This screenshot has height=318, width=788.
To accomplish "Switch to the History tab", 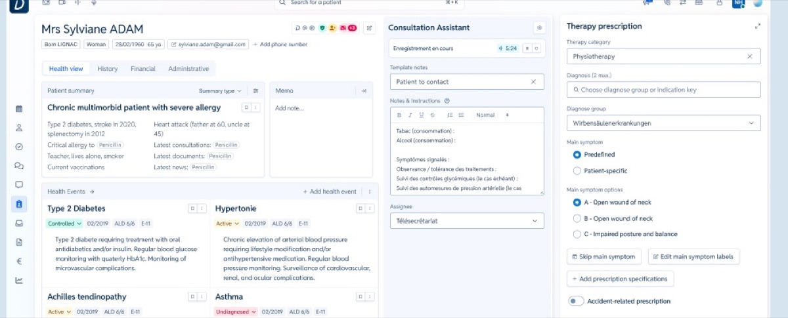I will click(108, 69).
